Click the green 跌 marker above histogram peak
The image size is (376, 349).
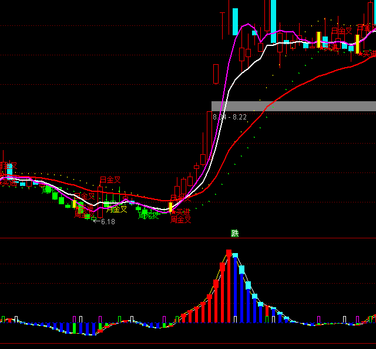point(235,233)
